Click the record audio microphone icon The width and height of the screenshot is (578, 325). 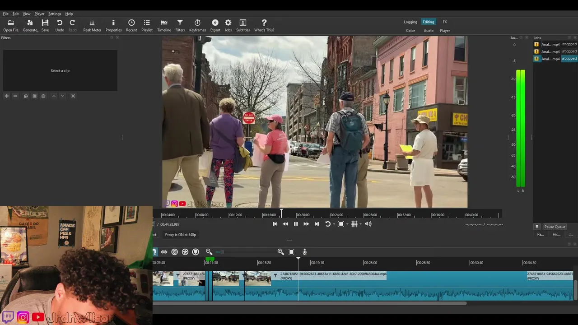point(305,252)
